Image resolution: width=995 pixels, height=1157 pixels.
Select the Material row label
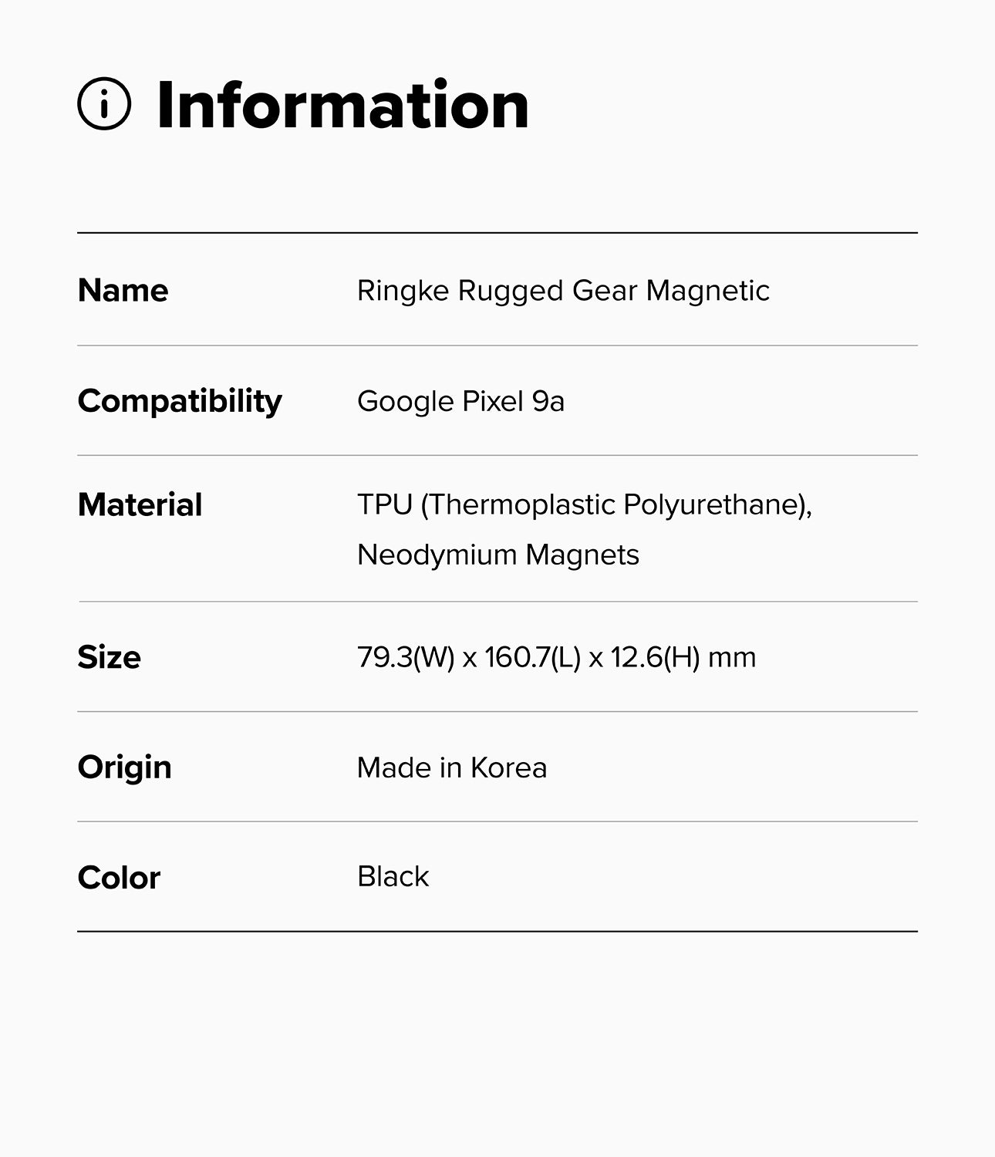pos(140,505)
